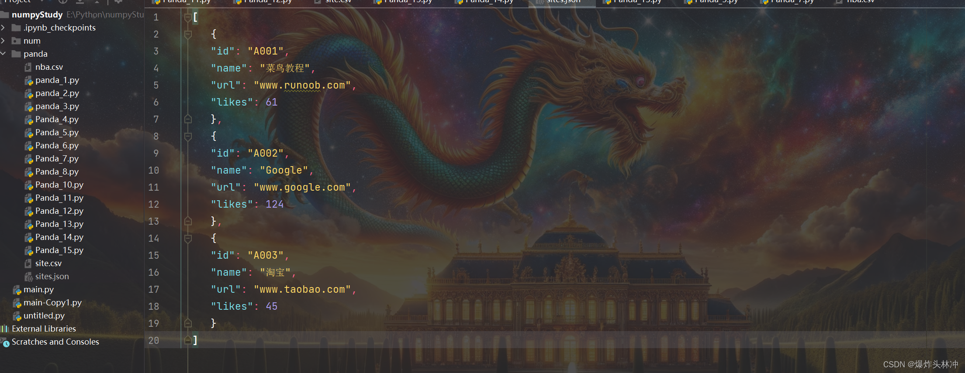Image resolution: width=965 pixels, height=373 pixels.
Task: Click the External Libraries icon
Action: click(x=5, y=329)
